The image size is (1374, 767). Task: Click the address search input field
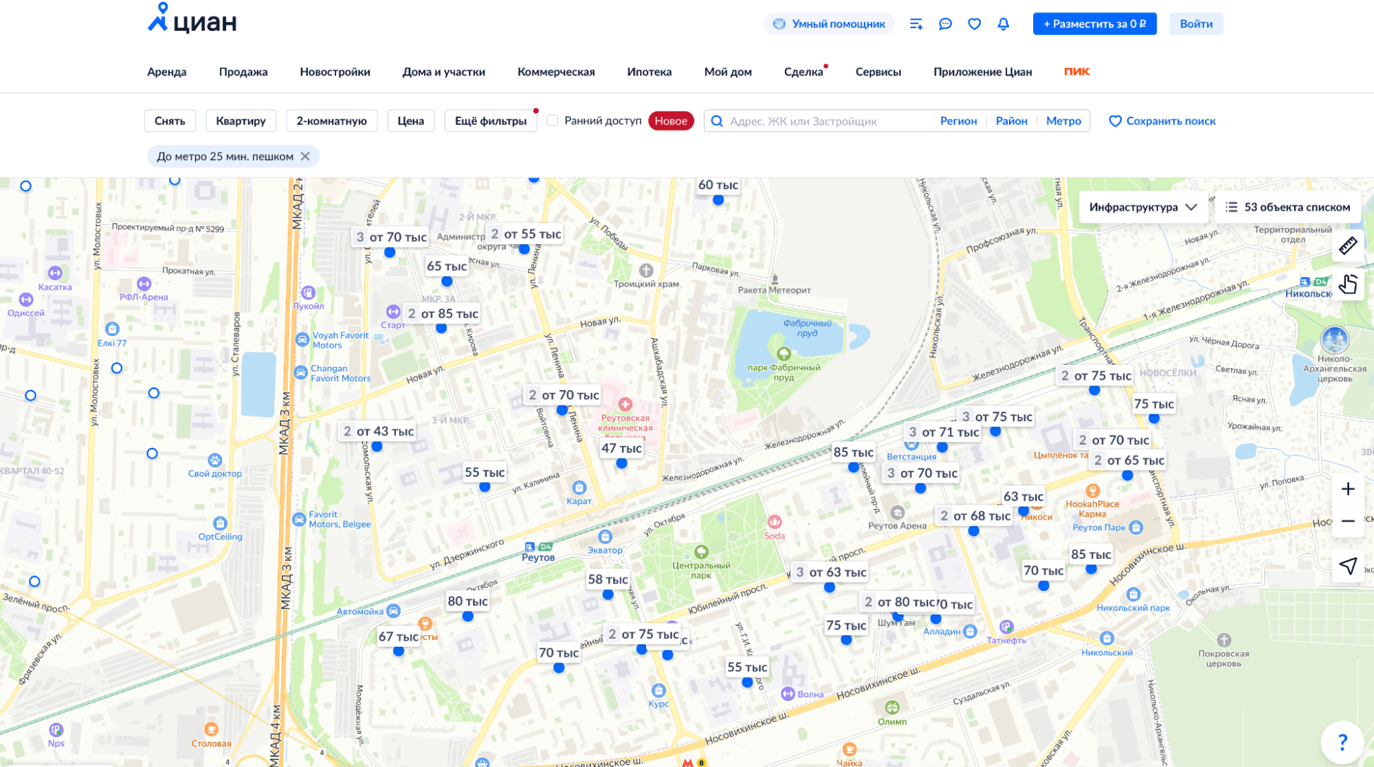point(825,122)
